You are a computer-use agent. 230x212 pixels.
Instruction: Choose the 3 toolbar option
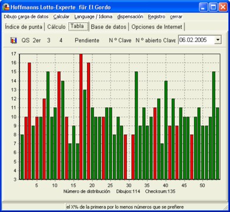pyautogui.click(x=48, y=41)
